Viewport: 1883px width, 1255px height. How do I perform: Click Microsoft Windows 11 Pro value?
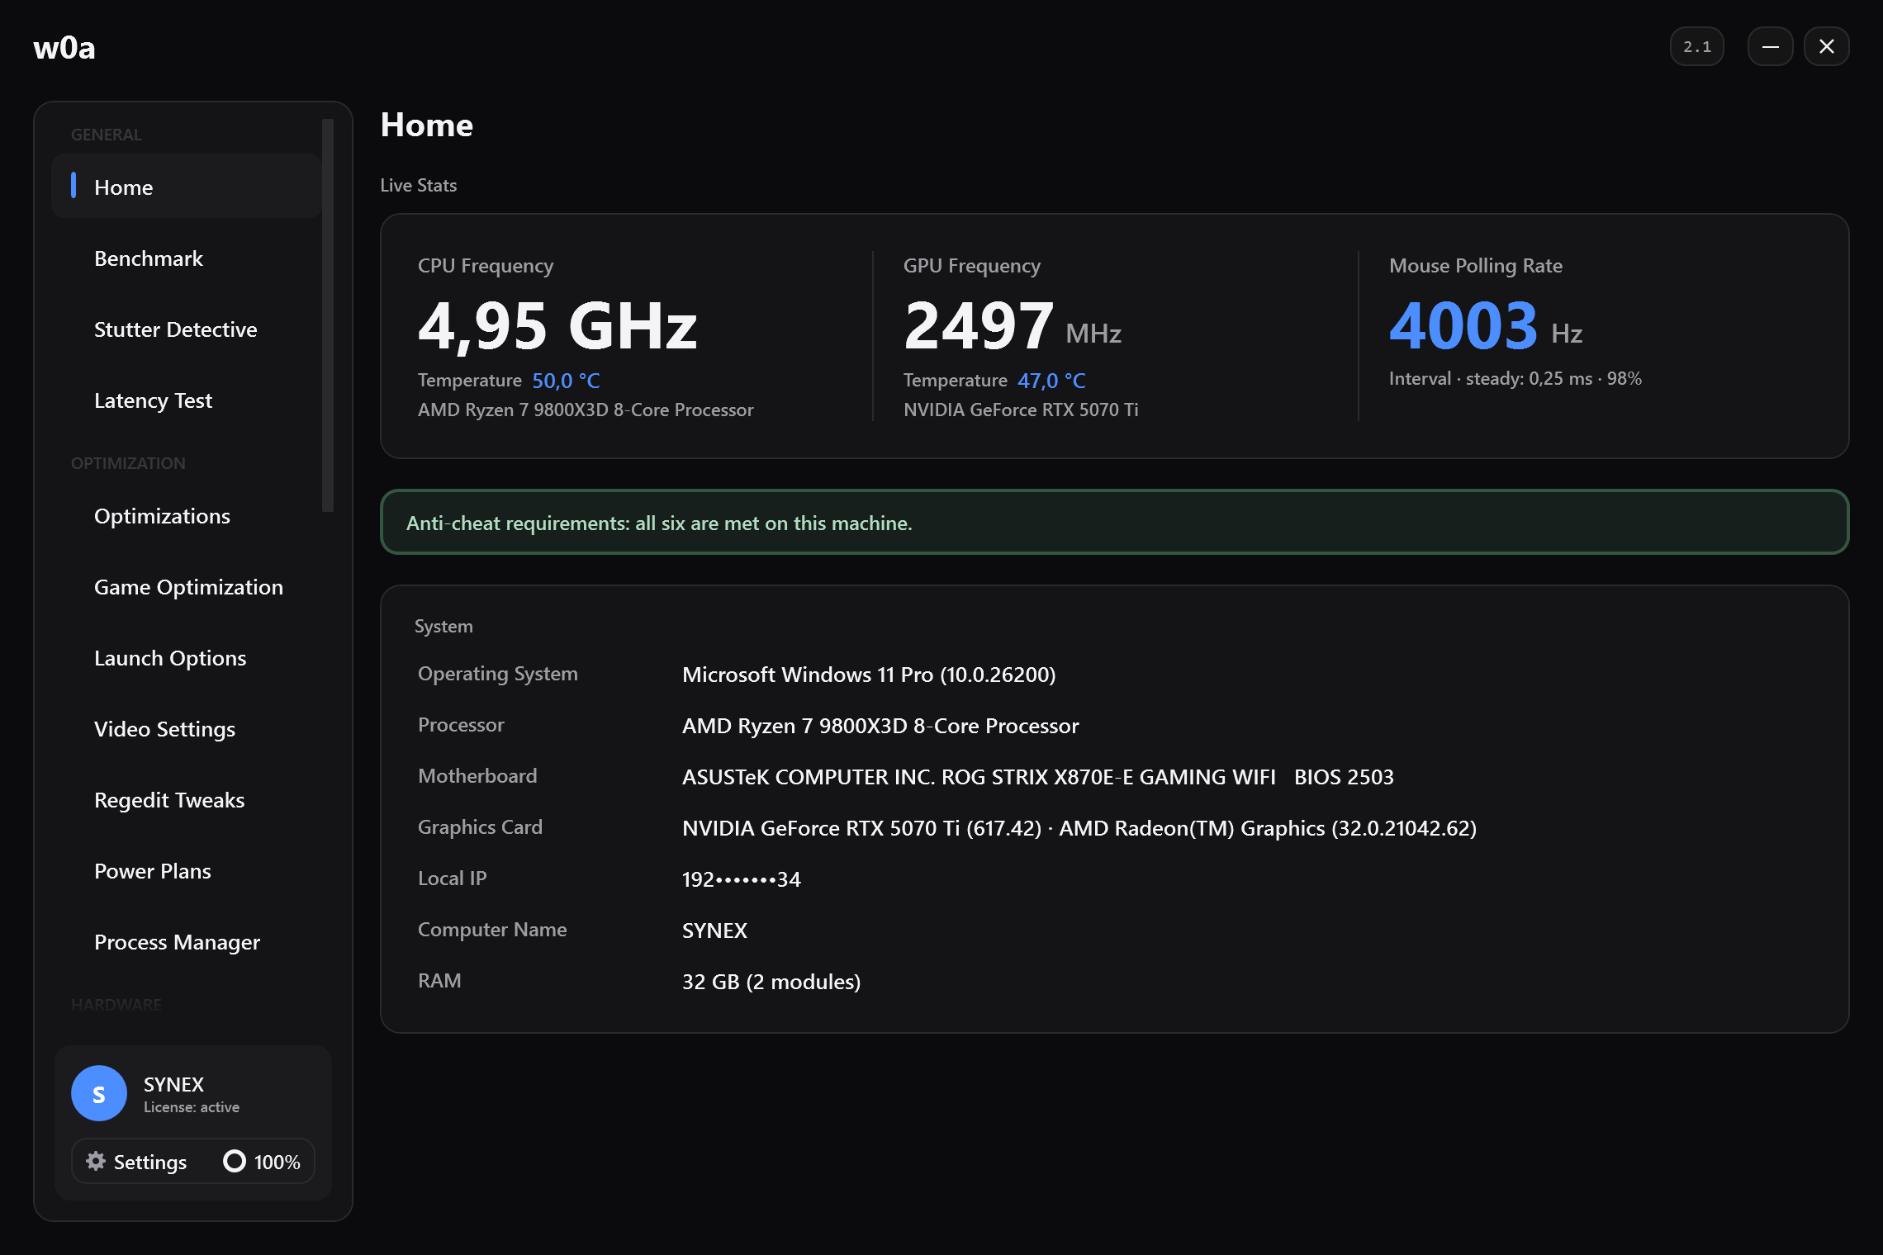[x=869, y=675]
